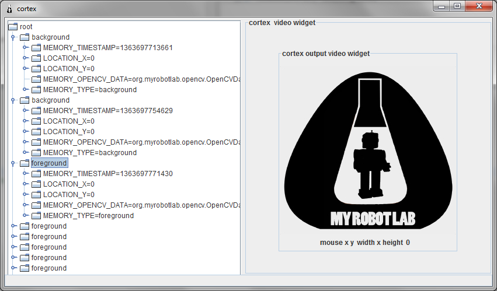Click the 'cortex output video widget' panel title
The height and width of the screenshot is (291, 497).
(x=326, y=54)
